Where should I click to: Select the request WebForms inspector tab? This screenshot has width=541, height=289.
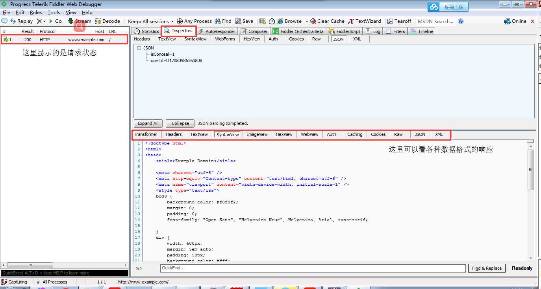225,39
